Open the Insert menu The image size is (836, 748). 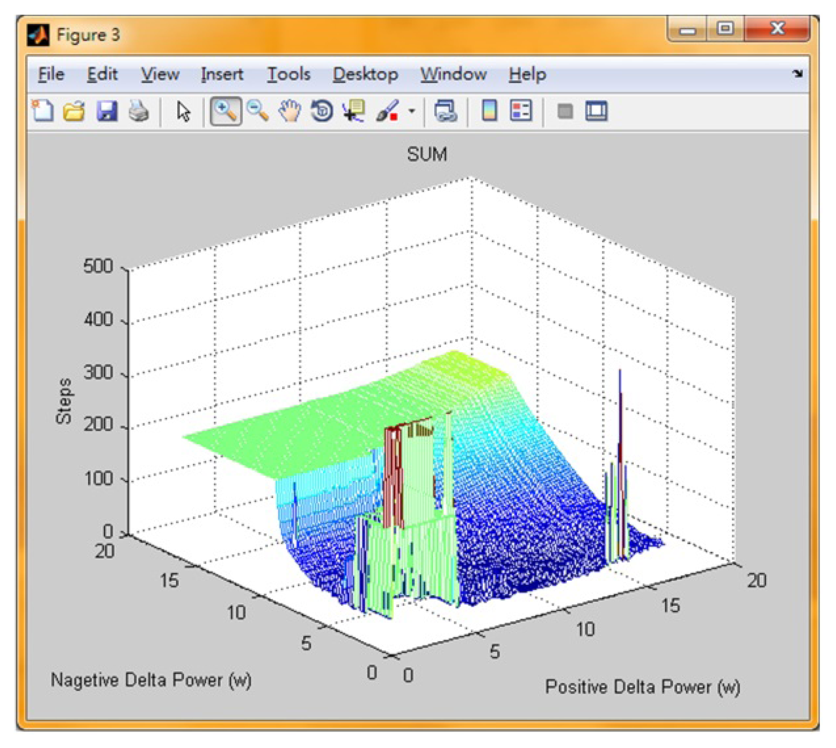pyautogui.click(x=222, y=74)
